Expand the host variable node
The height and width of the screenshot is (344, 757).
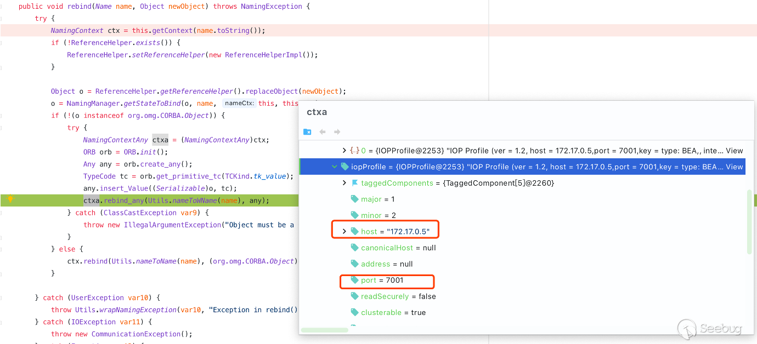tap(344, 231)
